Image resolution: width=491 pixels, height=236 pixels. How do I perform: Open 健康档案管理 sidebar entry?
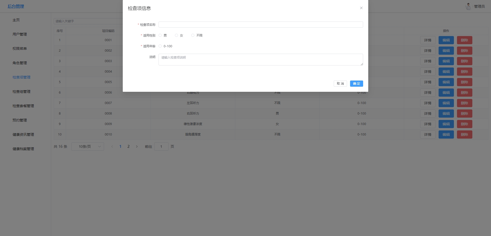coord(23,149)
